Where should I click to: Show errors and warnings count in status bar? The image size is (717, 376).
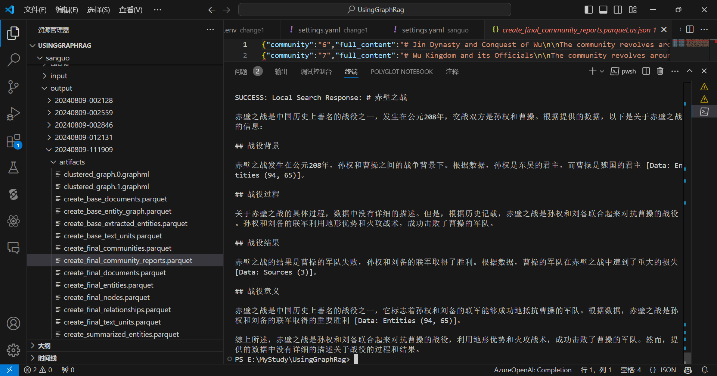pos(38,370)
